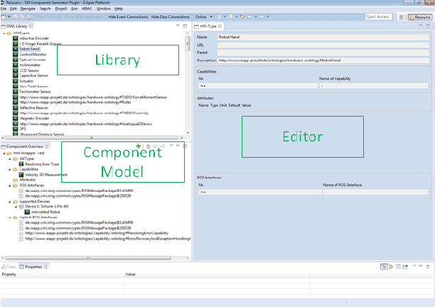Open the Online dropdown in toolbar
This screenshot has width=435, height=307.
point(203,16)
